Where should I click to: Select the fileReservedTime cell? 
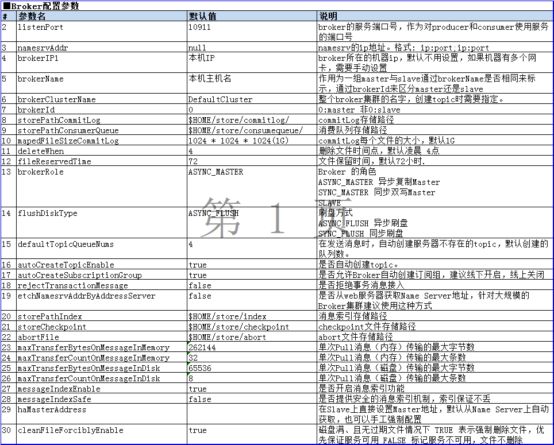(102, 161)
